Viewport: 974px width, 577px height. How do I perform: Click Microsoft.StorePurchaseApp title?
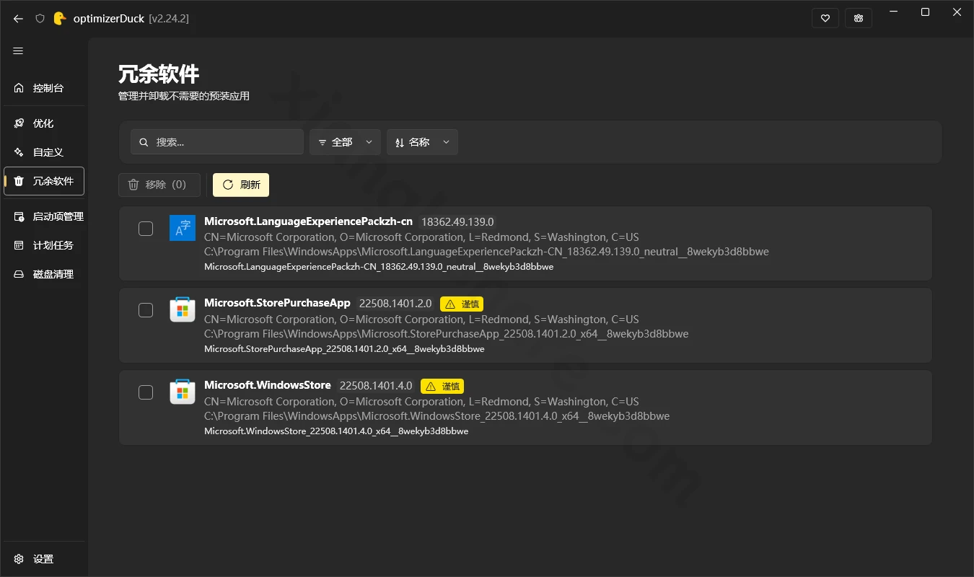[x=277, y=303]
